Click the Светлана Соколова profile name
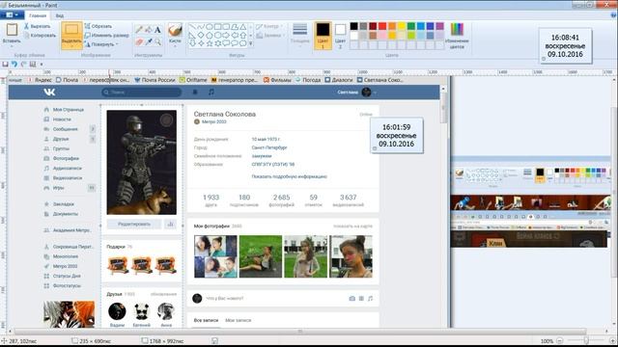 coord(225,114)
